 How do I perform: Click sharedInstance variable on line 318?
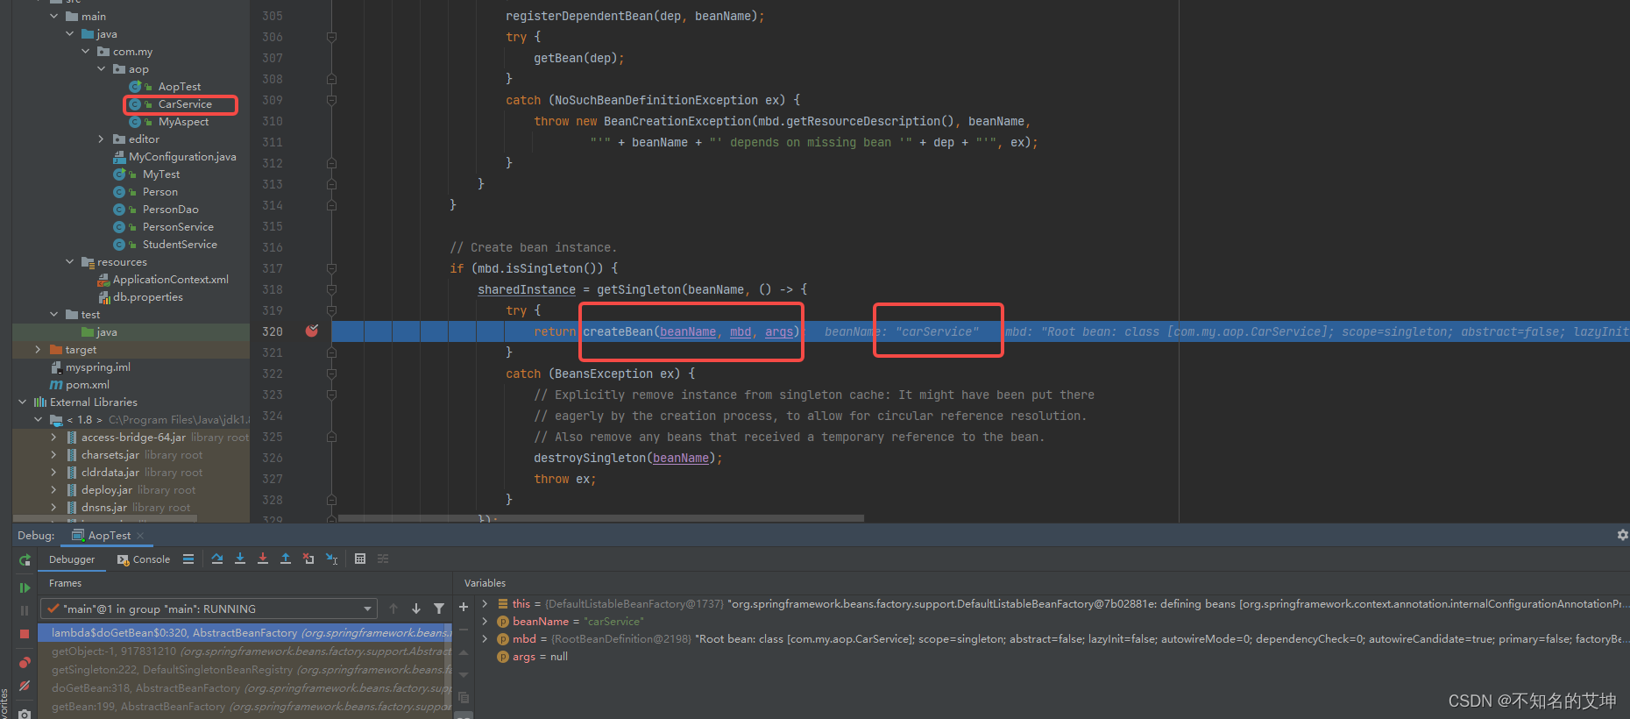click(x=527, y=289)
